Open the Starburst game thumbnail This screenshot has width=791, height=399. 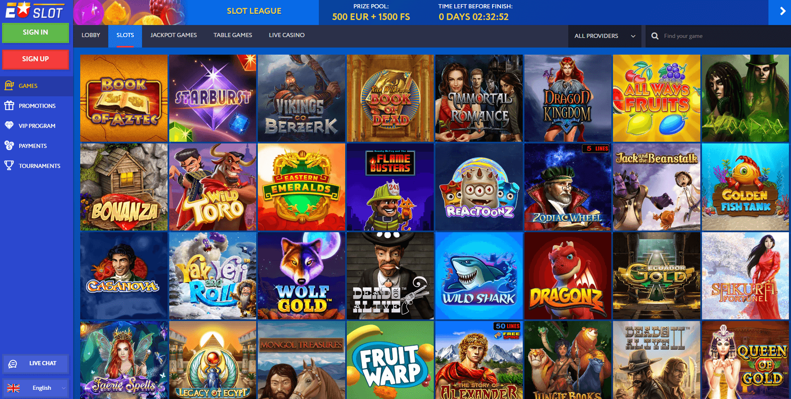pos(213,98)
